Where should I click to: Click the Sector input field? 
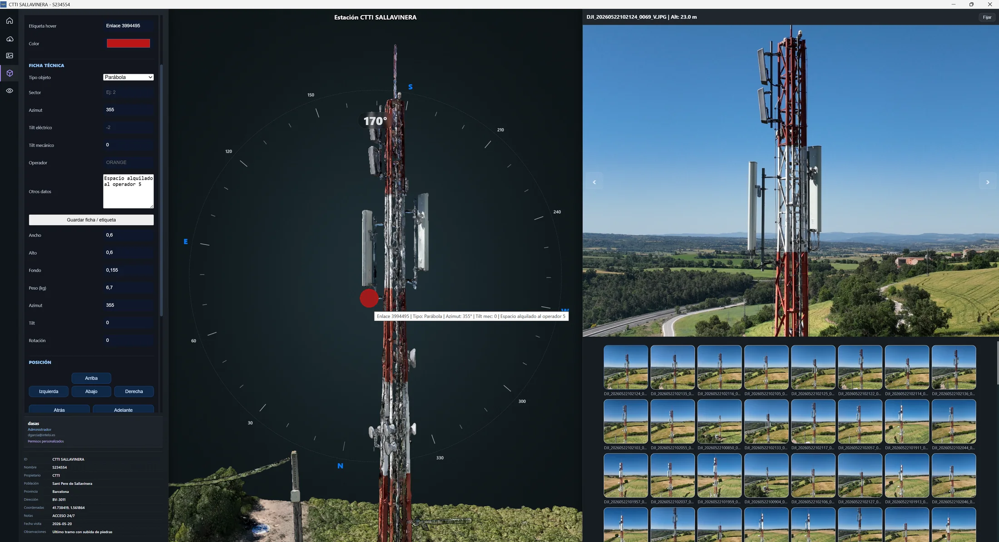129,92
